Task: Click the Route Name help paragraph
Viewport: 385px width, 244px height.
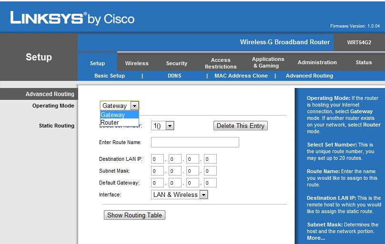Action: pyautogui.click(x=342, y=178)
